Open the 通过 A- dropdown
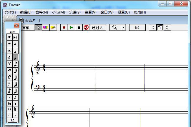 (x=98, y=28)
